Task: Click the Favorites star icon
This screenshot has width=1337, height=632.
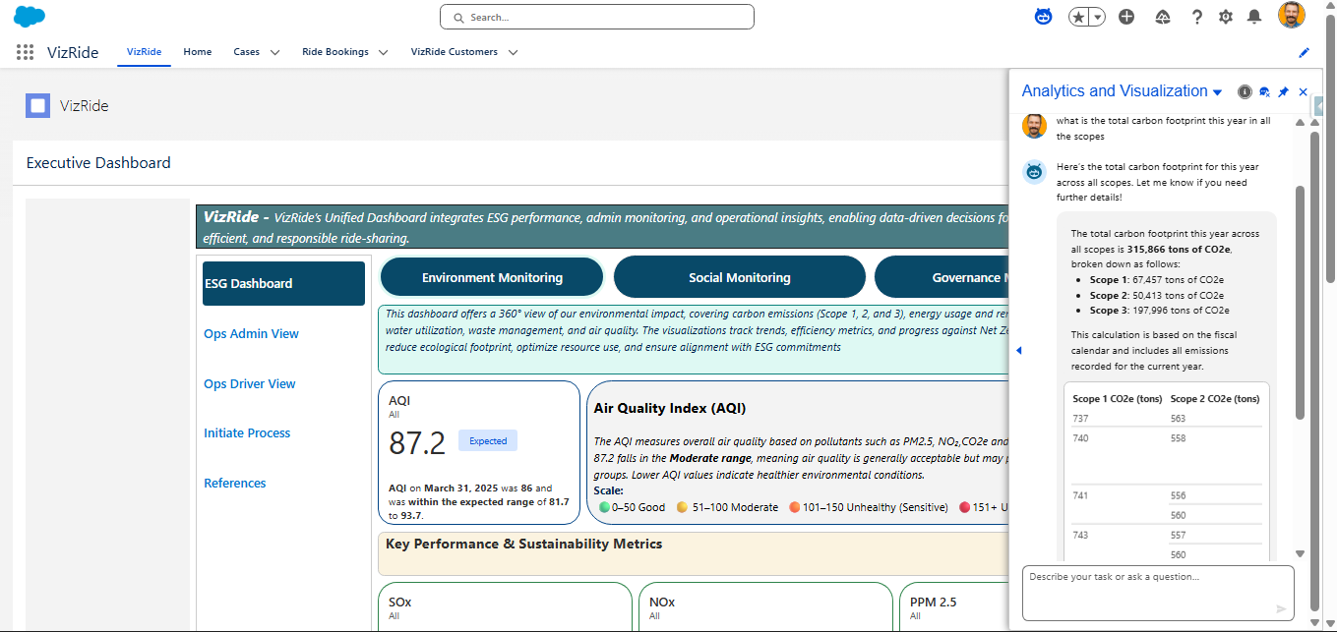Action: pos(1079,17)
